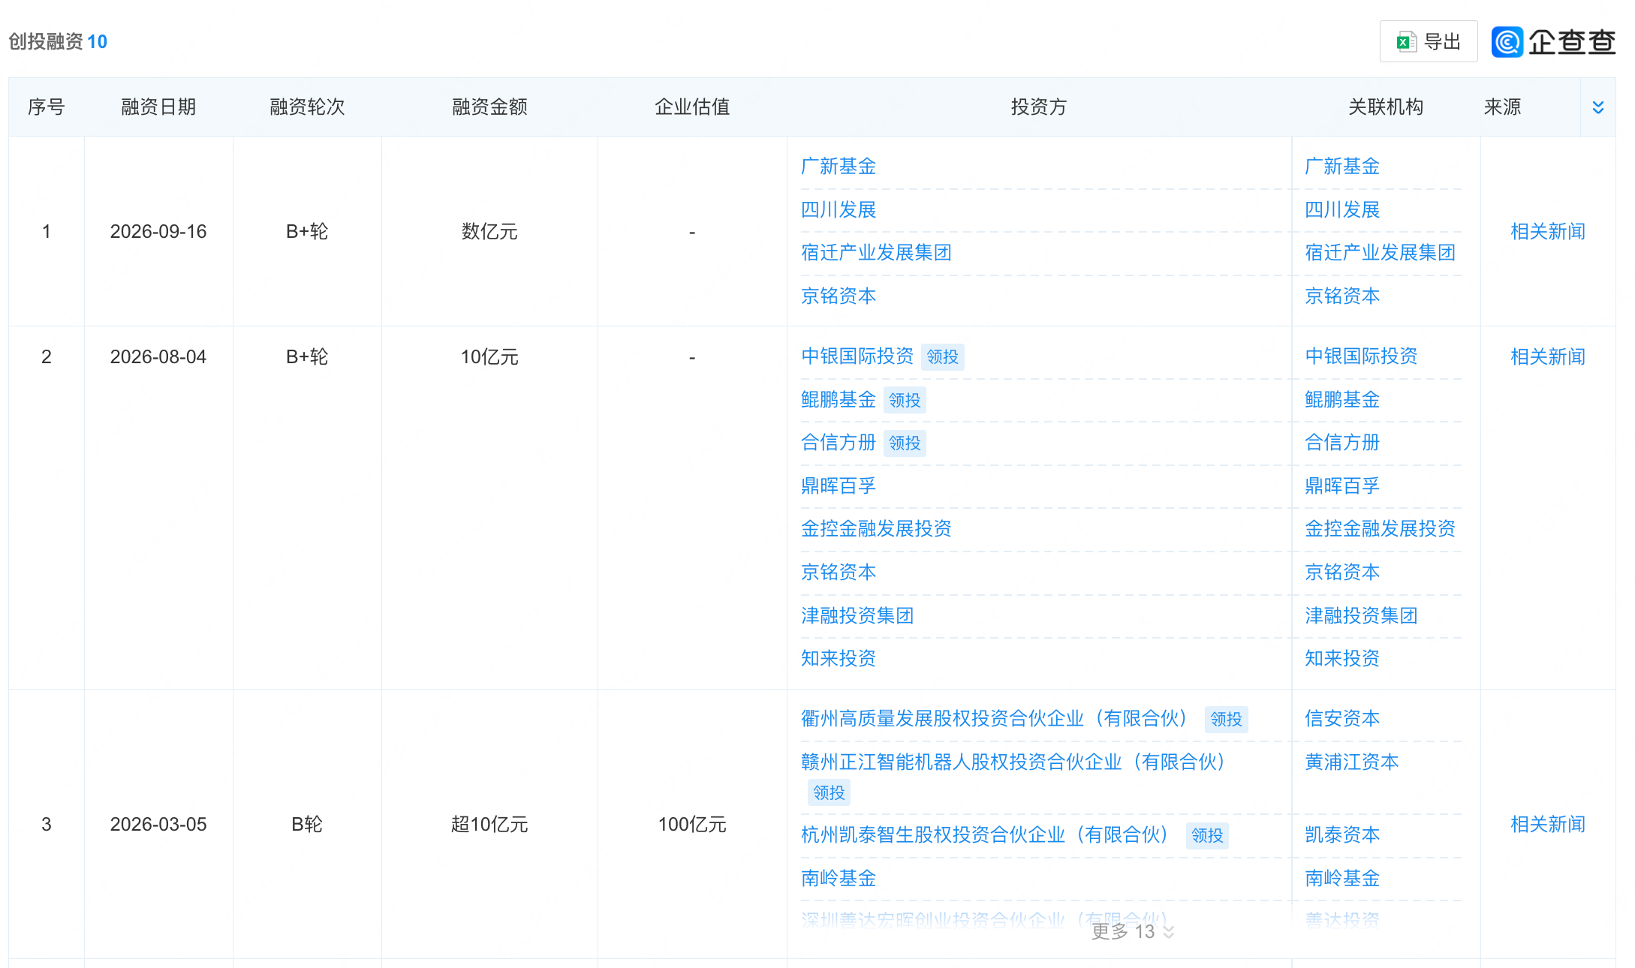Image resolution: width=1635 pixels, height=968 pixels.
Task: Click the date cell 2026-08-04
Action: (158, 356)
